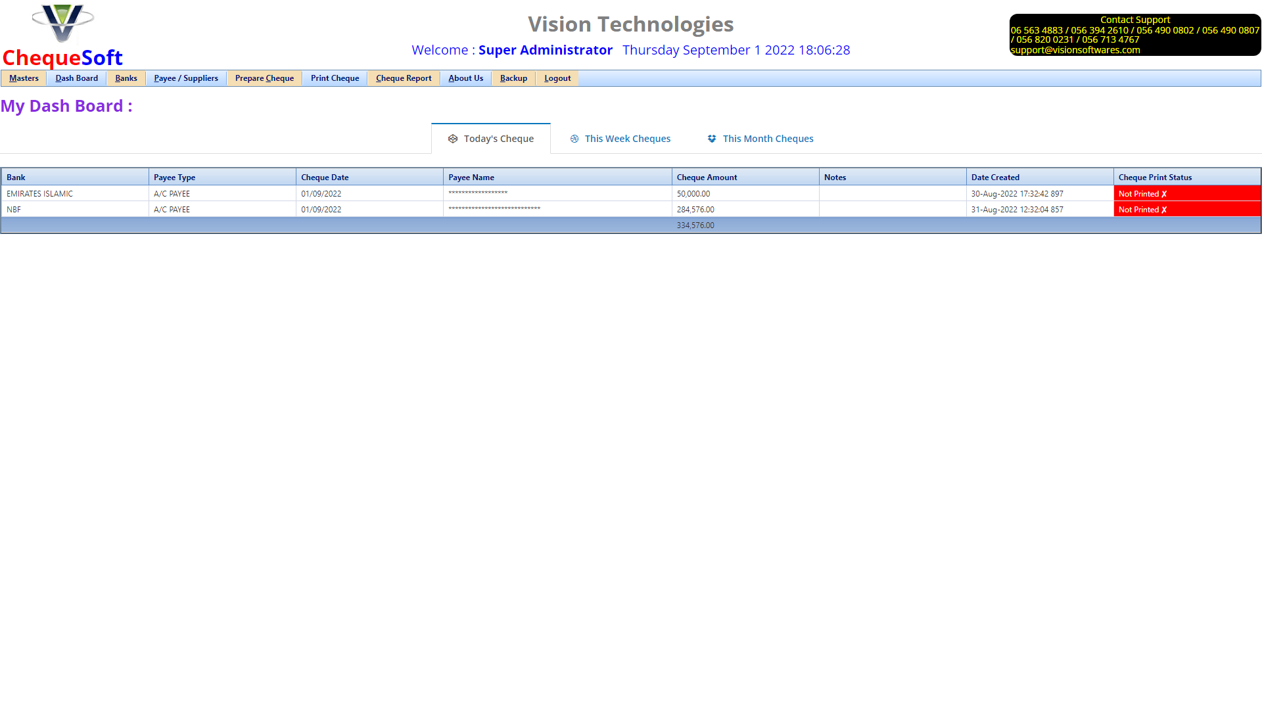Click the ChequeSoft logo text
1262x710 pixels.
tap(62, 58)
